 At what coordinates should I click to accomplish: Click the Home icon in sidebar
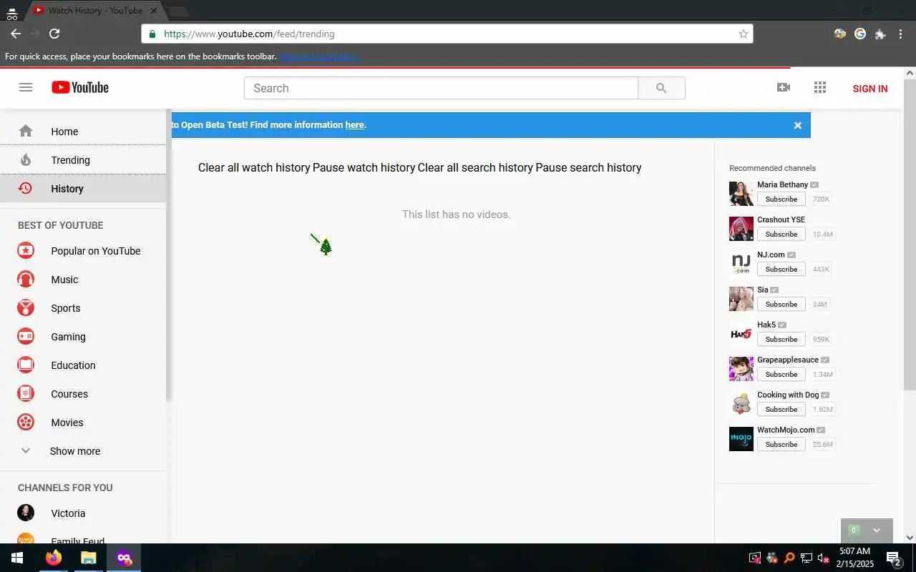pyautogui.click(x=26, y=131)
